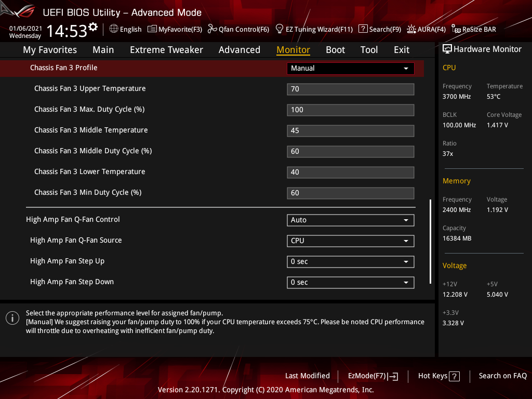Click the Core Voltage value 1.417 V
This screenshot has width=532, height=399.
497,125
